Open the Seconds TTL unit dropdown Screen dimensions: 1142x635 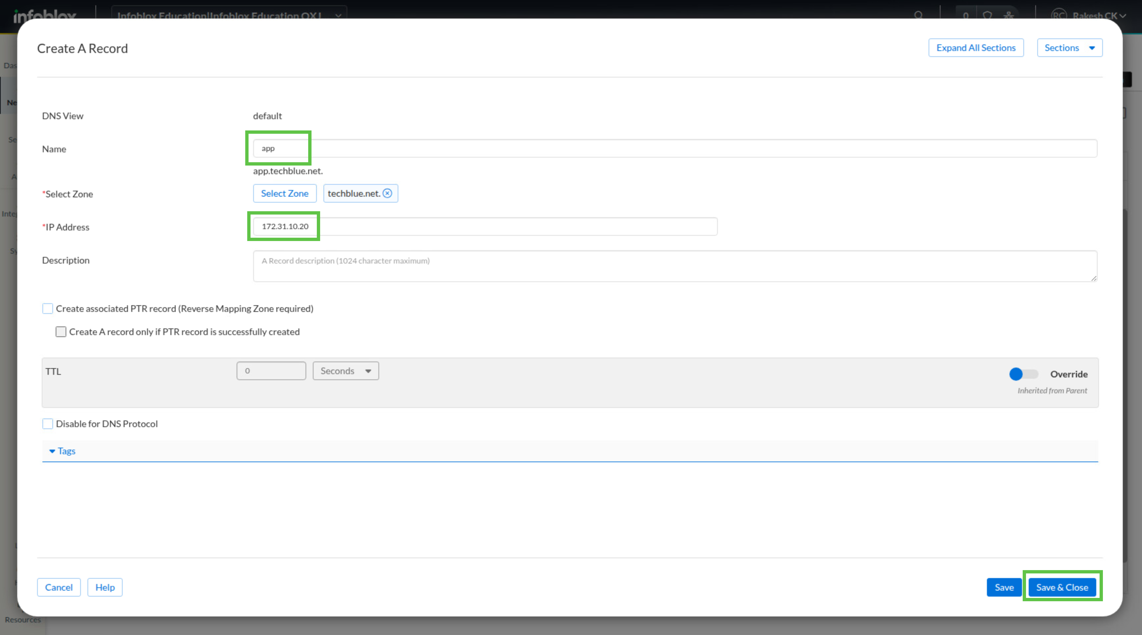(345, 371)
